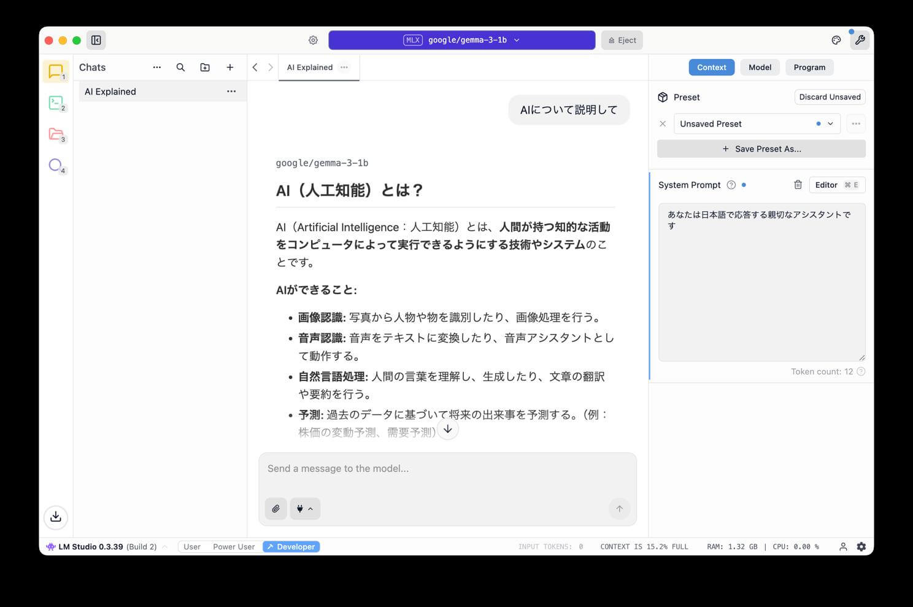Open the My Models folder icon
The width and height of the screenshot is (913, 607).
pos(56,134)
